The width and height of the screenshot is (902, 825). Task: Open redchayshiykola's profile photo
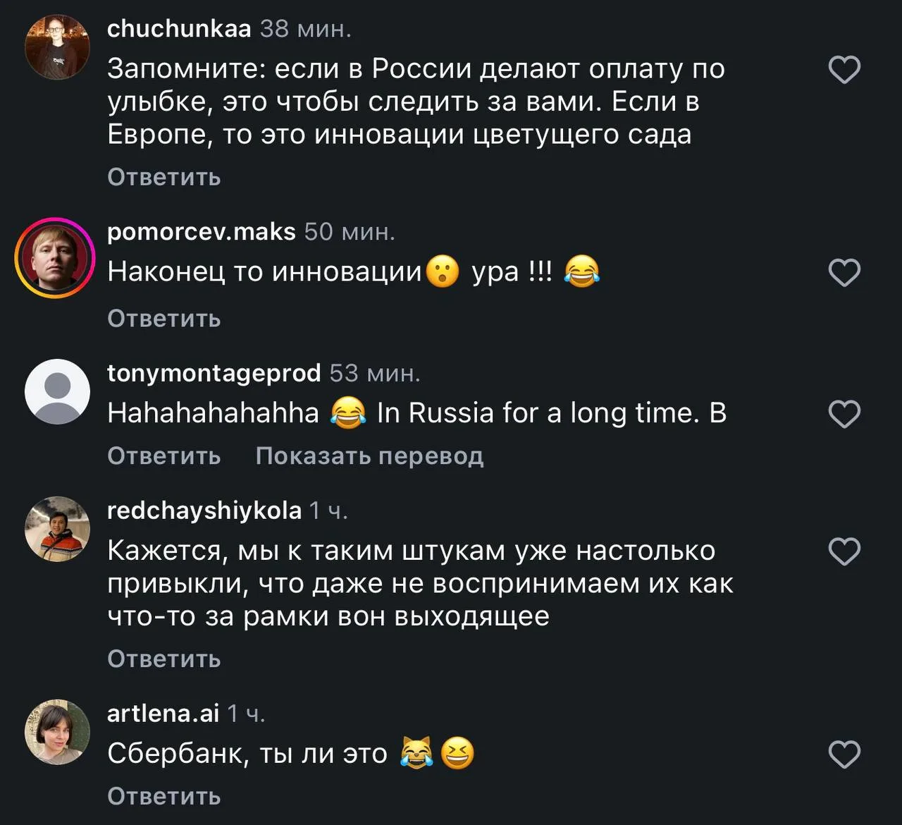(x=57, y=529)
